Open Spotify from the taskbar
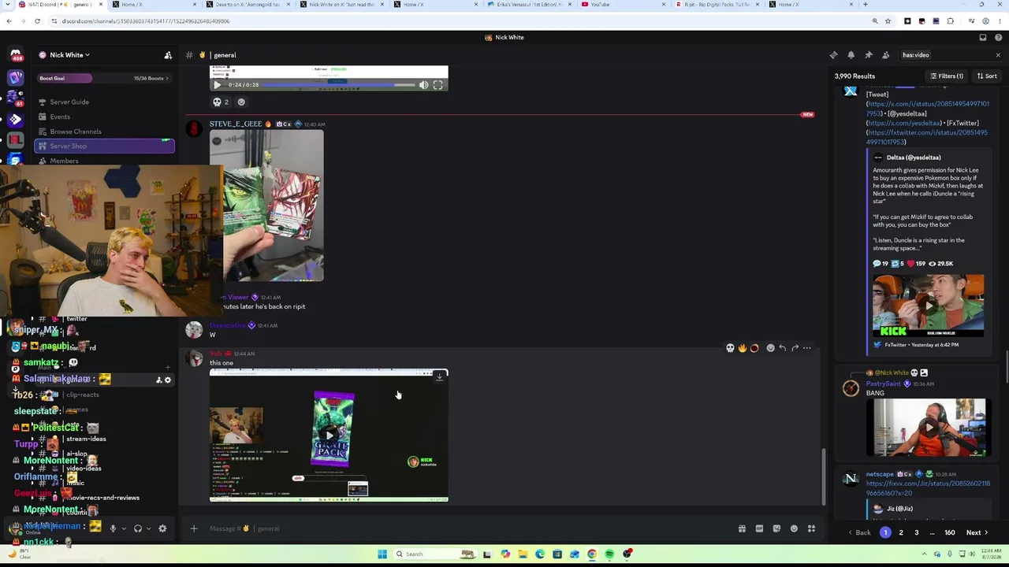 pos(609,554)
